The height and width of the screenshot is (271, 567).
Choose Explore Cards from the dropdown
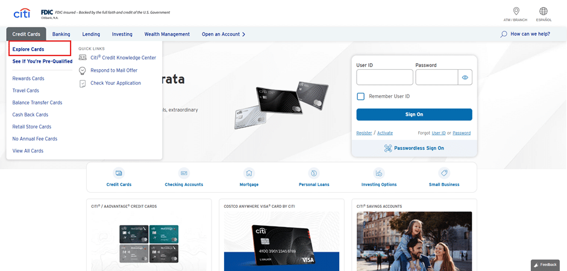(28, 49)
